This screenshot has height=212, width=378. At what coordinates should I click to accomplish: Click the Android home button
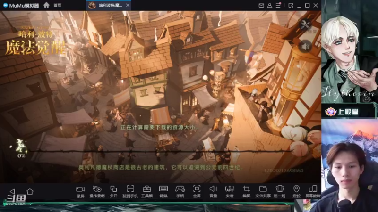pyautogui.click(x=30, y=191)
